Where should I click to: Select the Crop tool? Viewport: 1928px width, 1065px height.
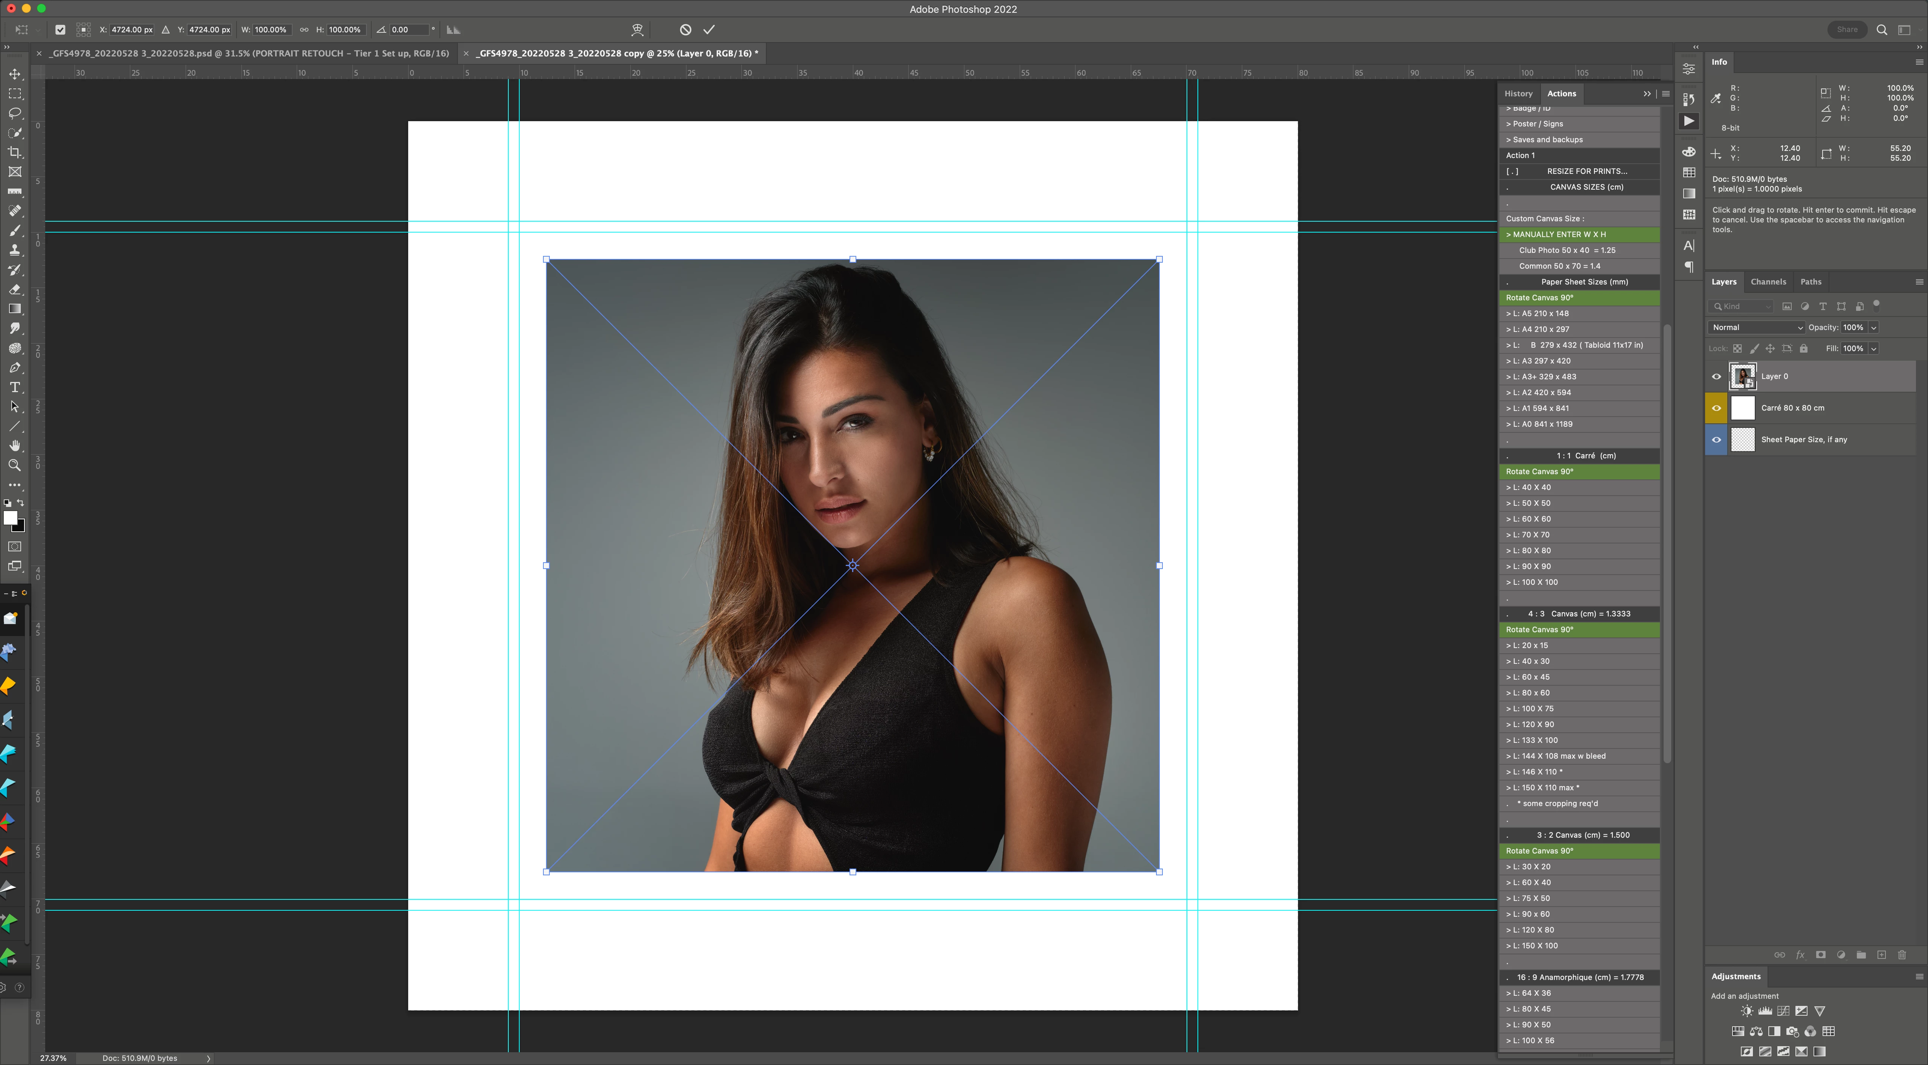click(x=14, y=152)
